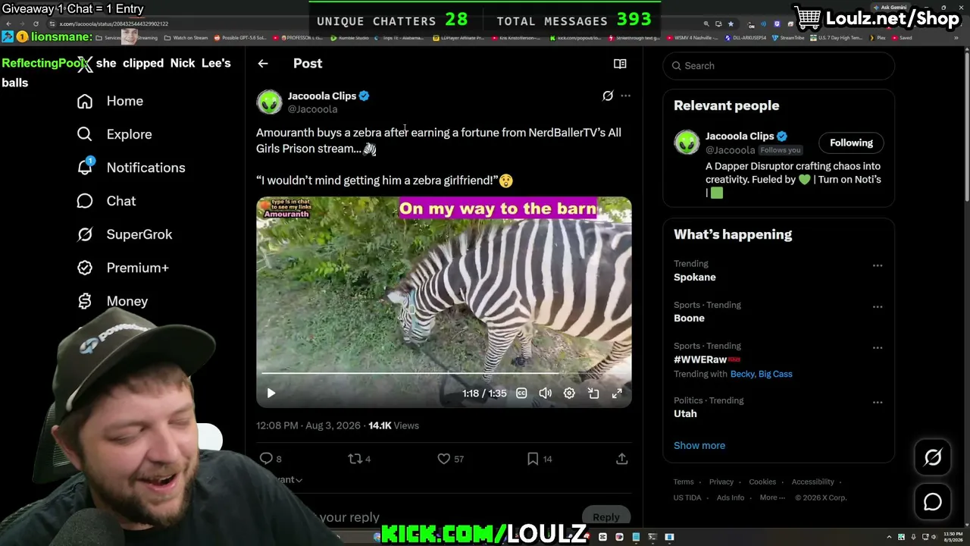
Task: Click the Chat bubble icon in sidebar
Action: pyautogui.click(x=85, y=201)
